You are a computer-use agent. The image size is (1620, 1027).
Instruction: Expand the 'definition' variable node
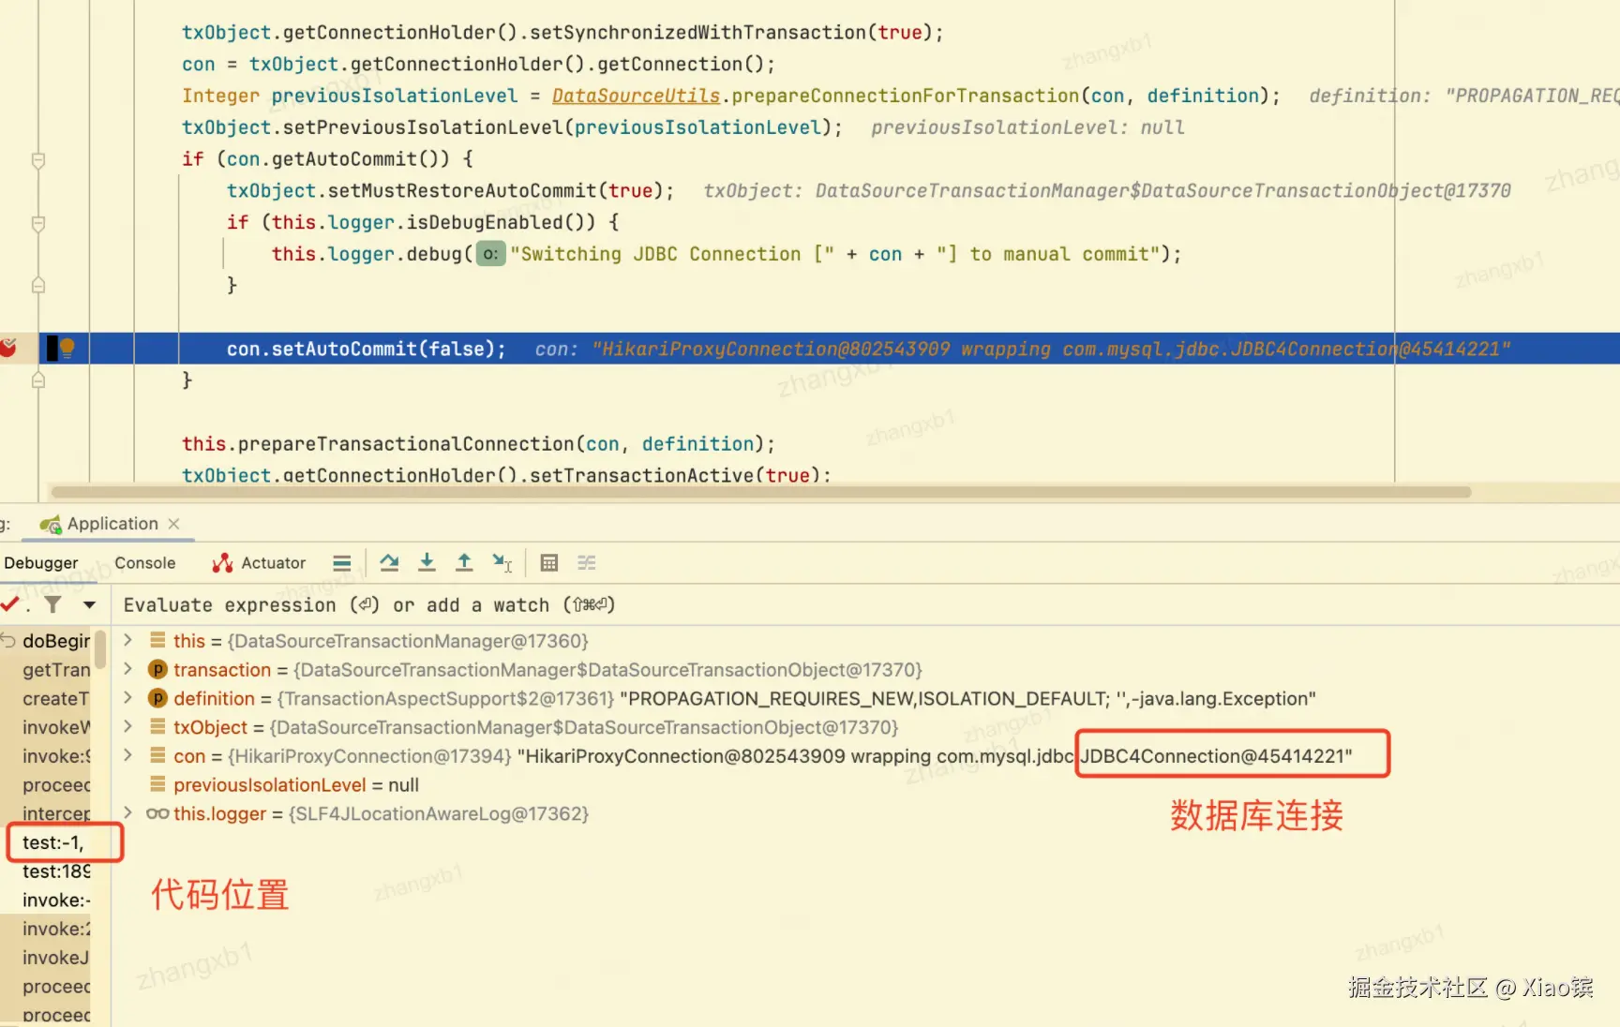(x=128, y=699)
